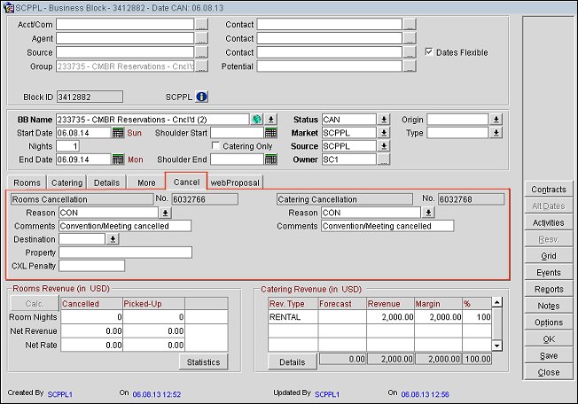Click the Potential contact ellipsis button
Image resolution: width=578 pixels, height=404 pixels.
411,66
